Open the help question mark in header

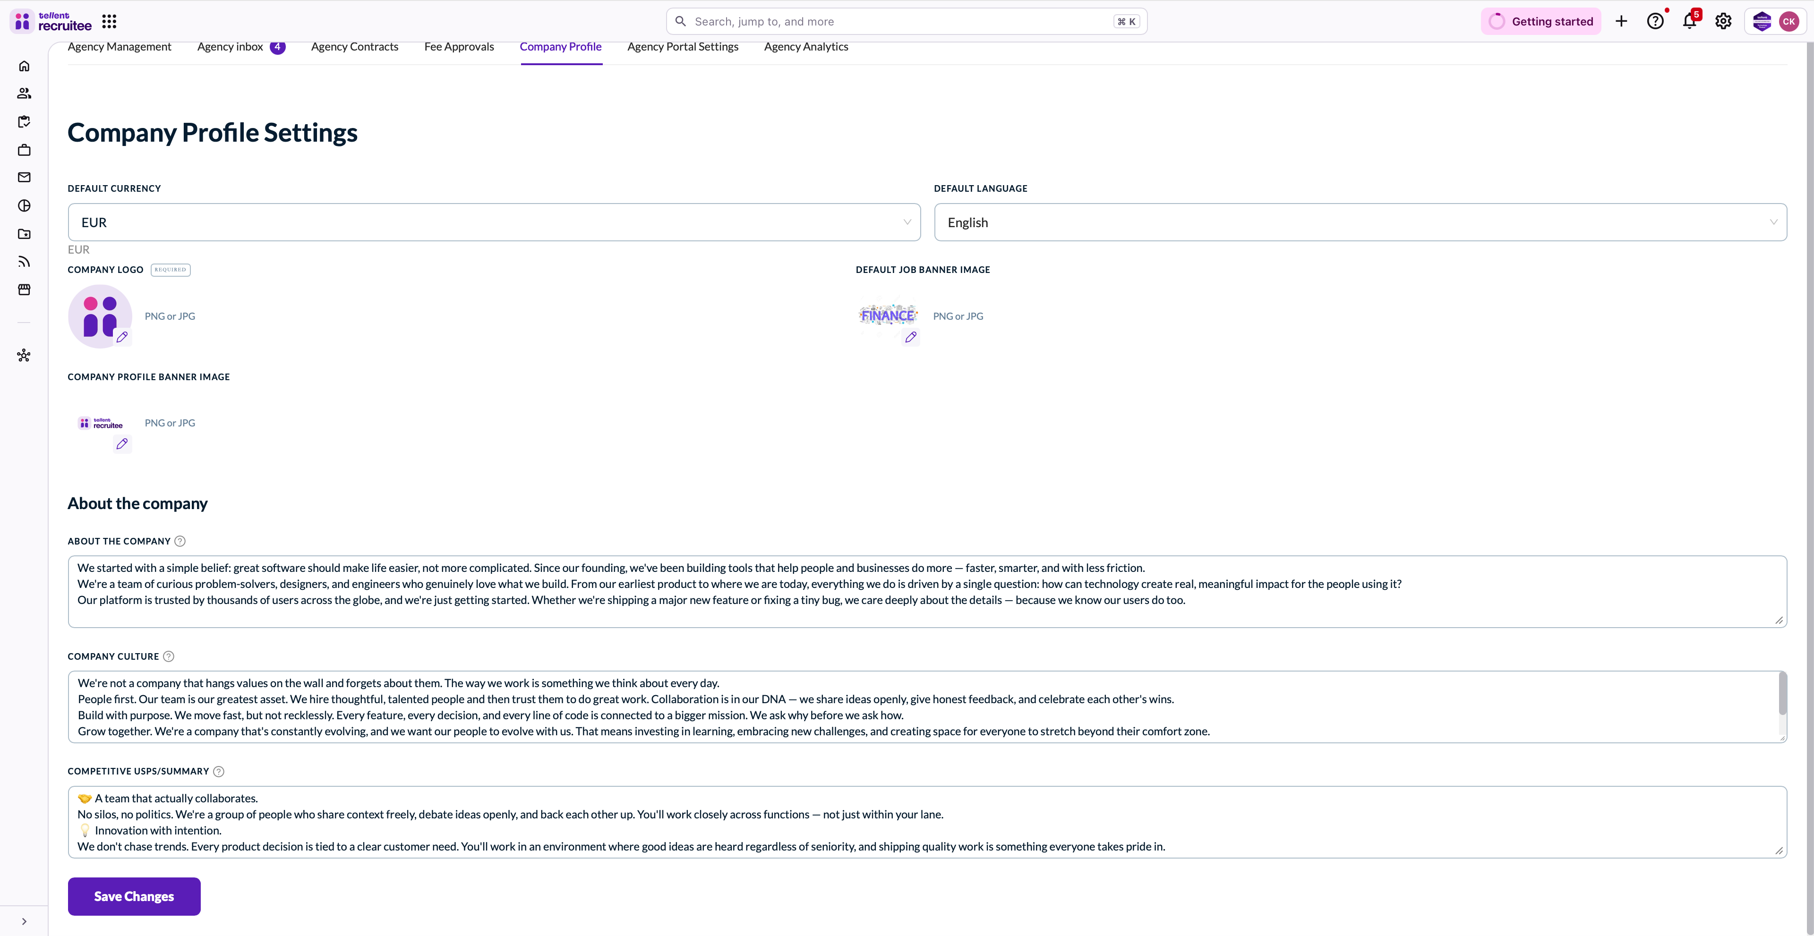point(1655,21)
